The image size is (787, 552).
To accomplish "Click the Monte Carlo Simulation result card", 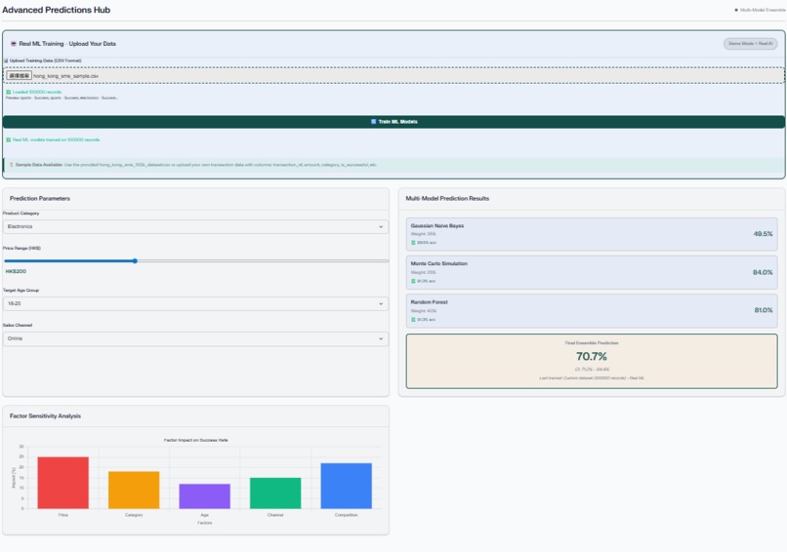I will point(592,272).
